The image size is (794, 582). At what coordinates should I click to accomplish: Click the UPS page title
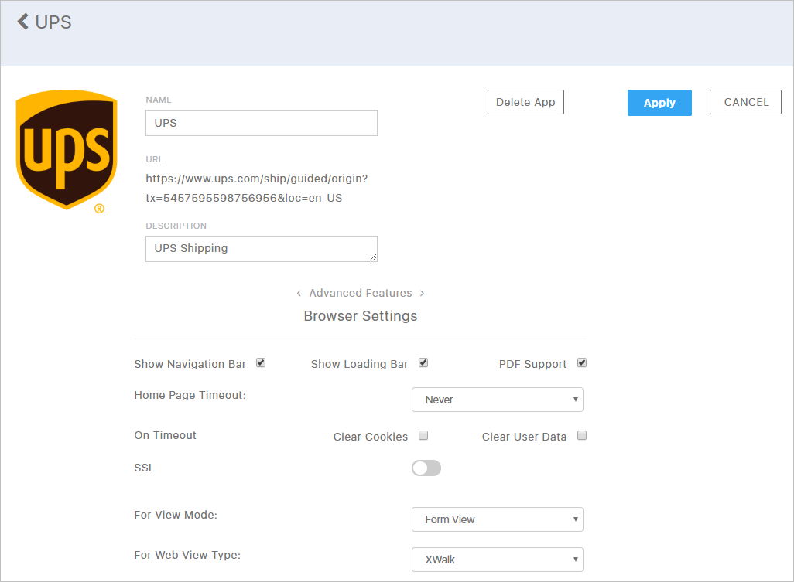(53, 22)
